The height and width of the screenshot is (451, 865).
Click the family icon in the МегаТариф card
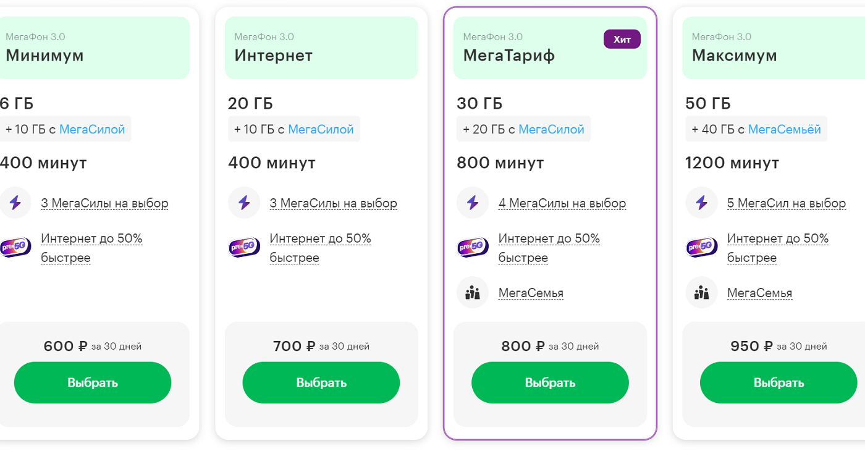(x=473, y=292)
